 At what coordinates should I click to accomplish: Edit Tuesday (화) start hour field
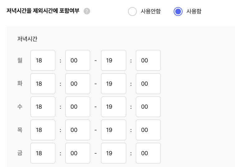pyautogui.click(x=43, y=83)
